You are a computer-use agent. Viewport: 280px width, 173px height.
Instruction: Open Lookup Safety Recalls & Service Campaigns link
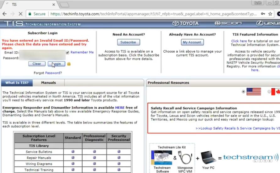point(238,128)
